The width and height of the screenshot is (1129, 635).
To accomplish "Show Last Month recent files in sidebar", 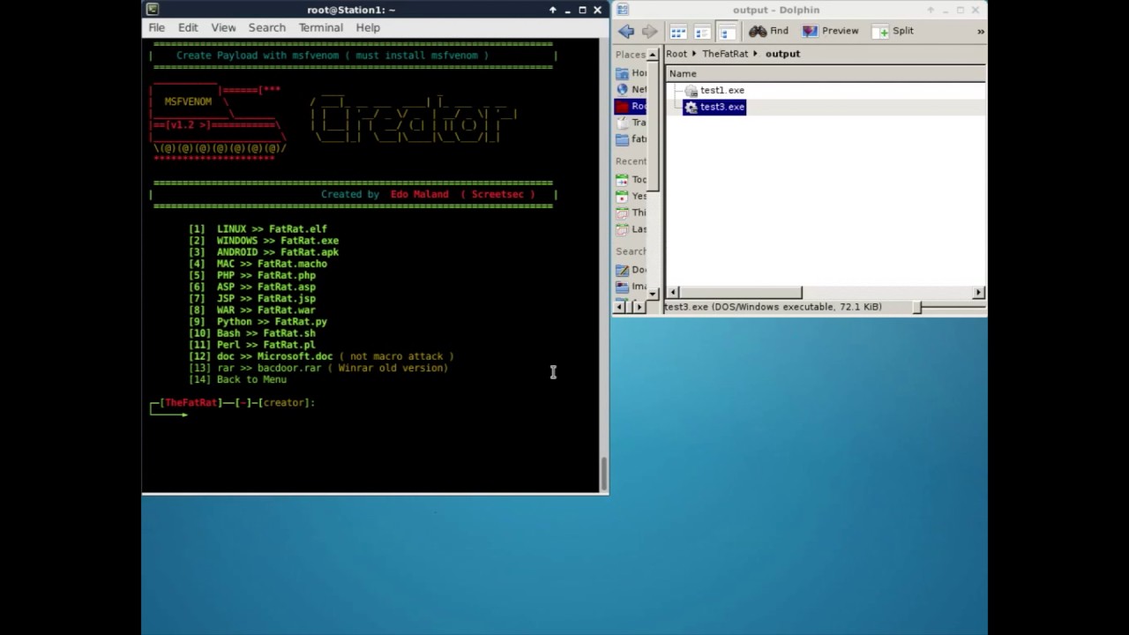I will pos(632,229).
